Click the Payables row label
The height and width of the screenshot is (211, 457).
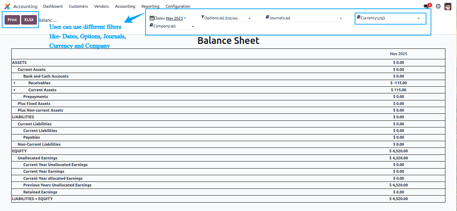click(x=32, y=137)
